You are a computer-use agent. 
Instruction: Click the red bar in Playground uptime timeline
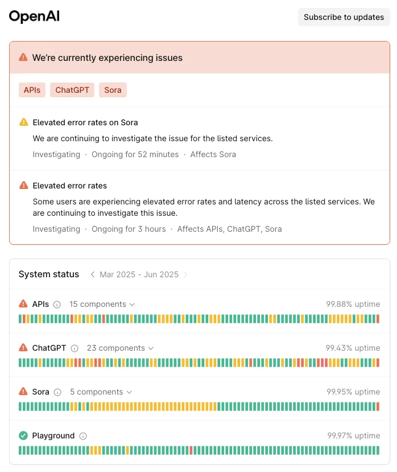click(191, 450)
